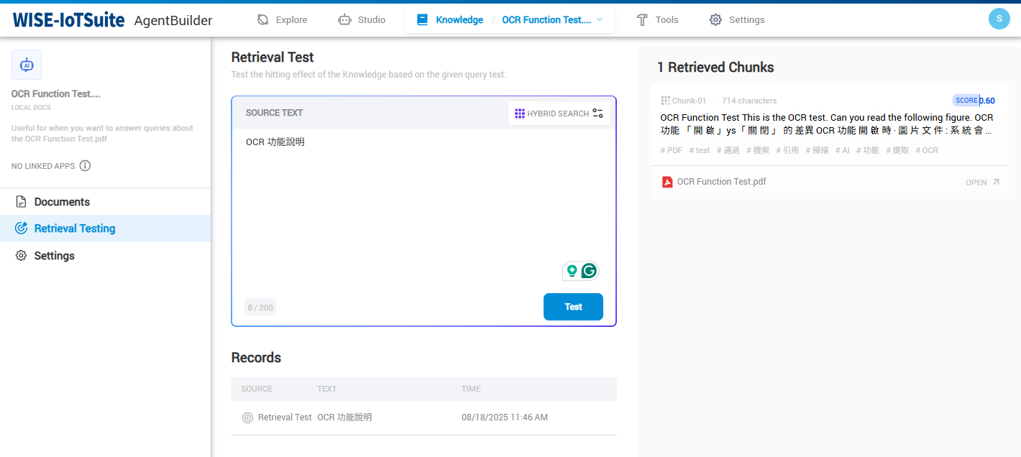
Task: Click the Documents page icon
Action: click(x=22, y=202)
